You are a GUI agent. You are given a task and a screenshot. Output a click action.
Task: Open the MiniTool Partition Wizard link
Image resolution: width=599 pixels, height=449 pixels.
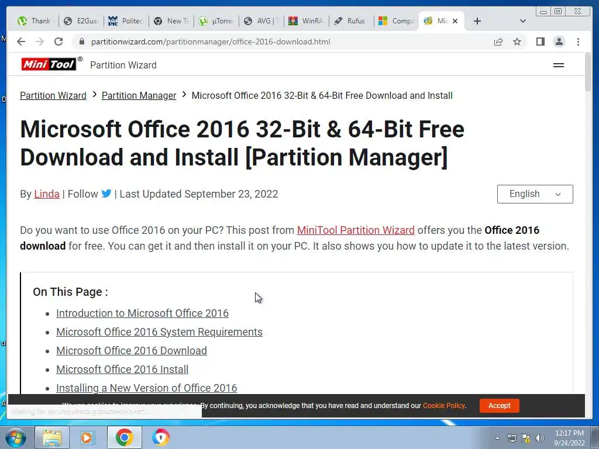tap(356, 230)
